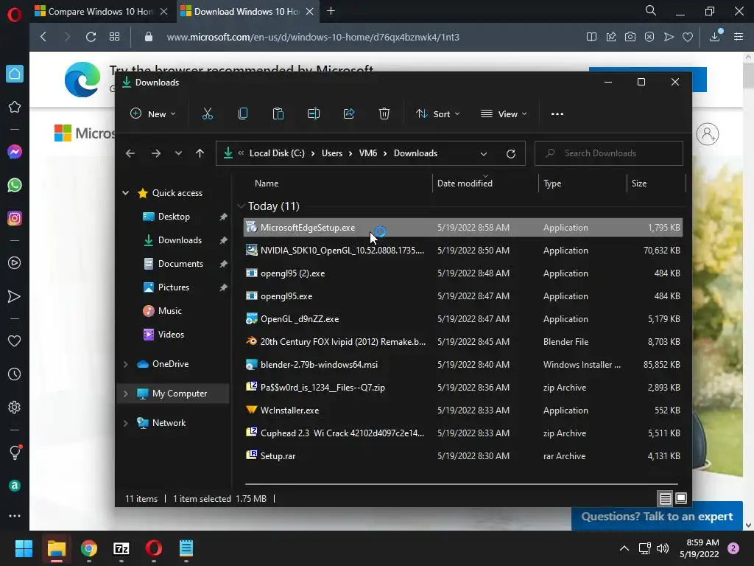Screen dimensions: 754x566
Task: Click the Rename icon in Explorer toolbar
Action: point(314,114)
